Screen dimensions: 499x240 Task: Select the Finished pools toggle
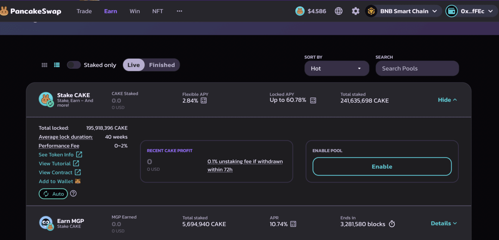[x=162, y=65]
